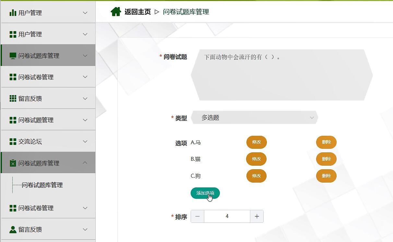
Task: Open the 类型 dropdown showing 多选题
Action: [x=255, y=118]
